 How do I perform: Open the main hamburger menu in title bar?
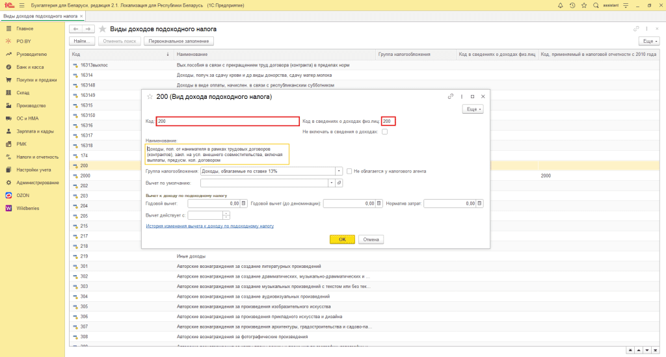point(21,5)
